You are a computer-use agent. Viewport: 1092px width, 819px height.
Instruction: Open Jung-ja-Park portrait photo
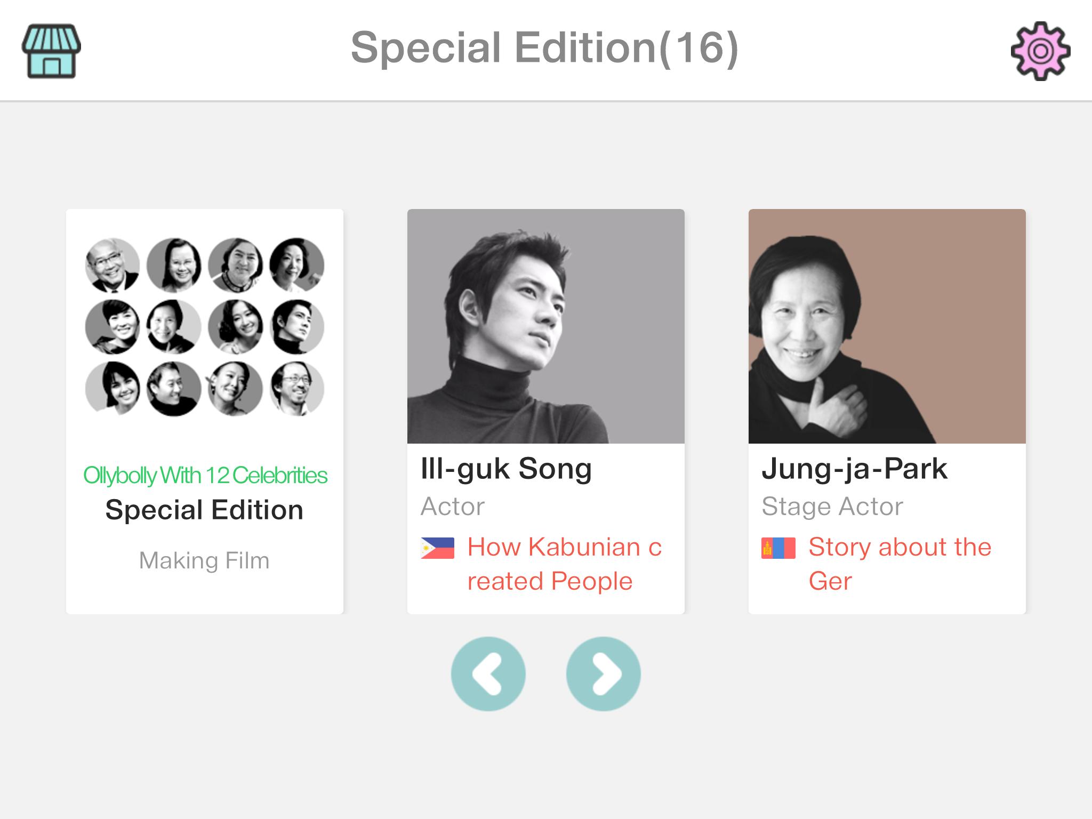point(887,326)
